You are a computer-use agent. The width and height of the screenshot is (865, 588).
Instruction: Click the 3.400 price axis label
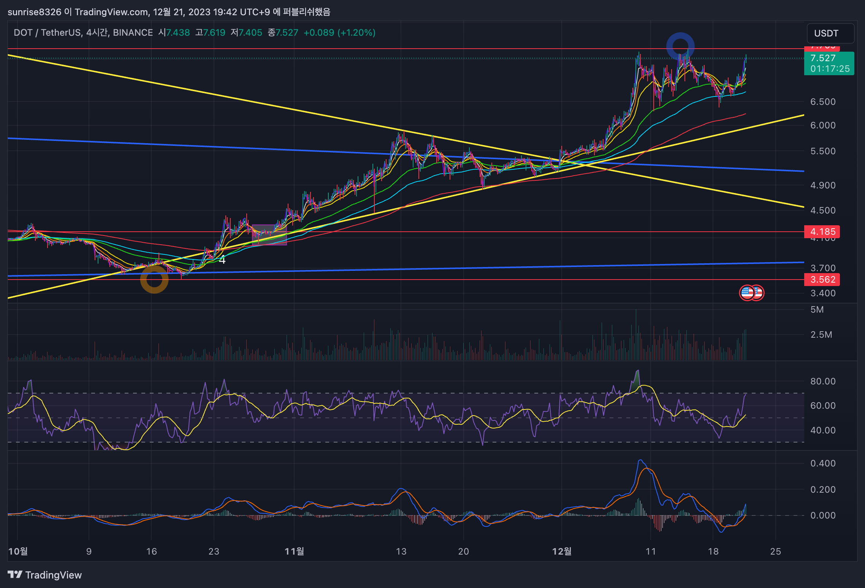click(x=823, y=293)
